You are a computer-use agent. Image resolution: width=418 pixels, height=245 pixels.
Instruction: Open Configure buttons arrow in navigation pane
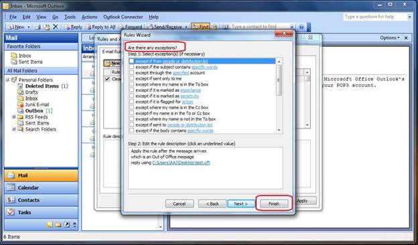coord(74,225)
